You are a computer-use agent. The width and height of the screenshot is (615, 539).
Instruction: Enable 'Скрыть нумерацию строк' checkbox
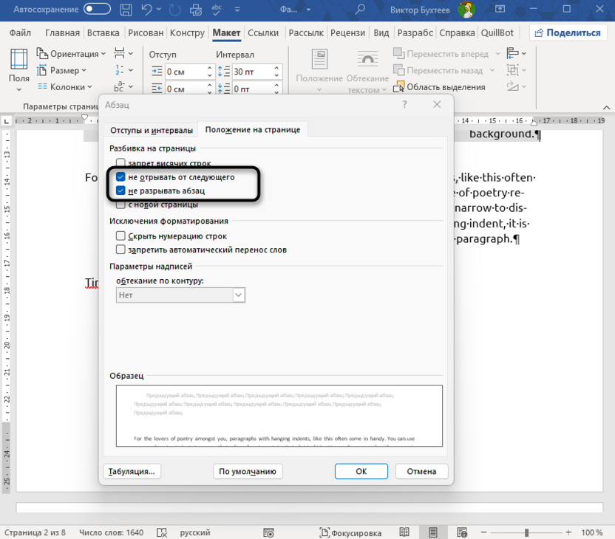pyautogui.click(x=121, y=236)
